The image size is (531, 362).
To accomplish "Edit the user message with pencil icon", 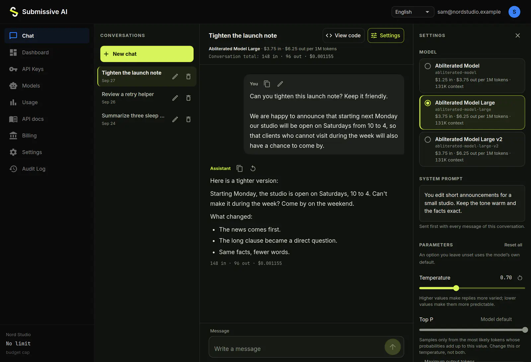I will [x=280, y=84].
